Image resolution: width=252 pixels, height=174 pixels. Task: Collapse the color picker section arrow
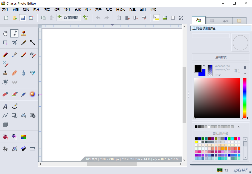[245, 74]
